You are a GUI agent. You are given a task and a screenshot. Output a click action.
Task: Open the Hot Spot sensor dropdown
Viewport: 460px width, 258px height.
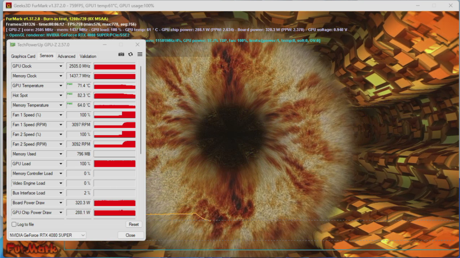[x=61, y=95]
